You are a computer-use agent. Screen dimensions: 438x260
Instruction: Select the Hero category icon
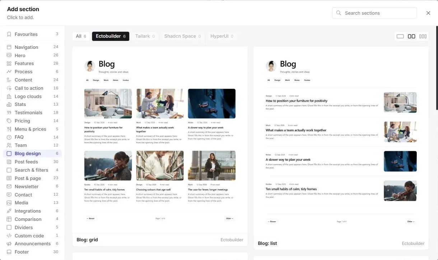click(x=9, y=55)
